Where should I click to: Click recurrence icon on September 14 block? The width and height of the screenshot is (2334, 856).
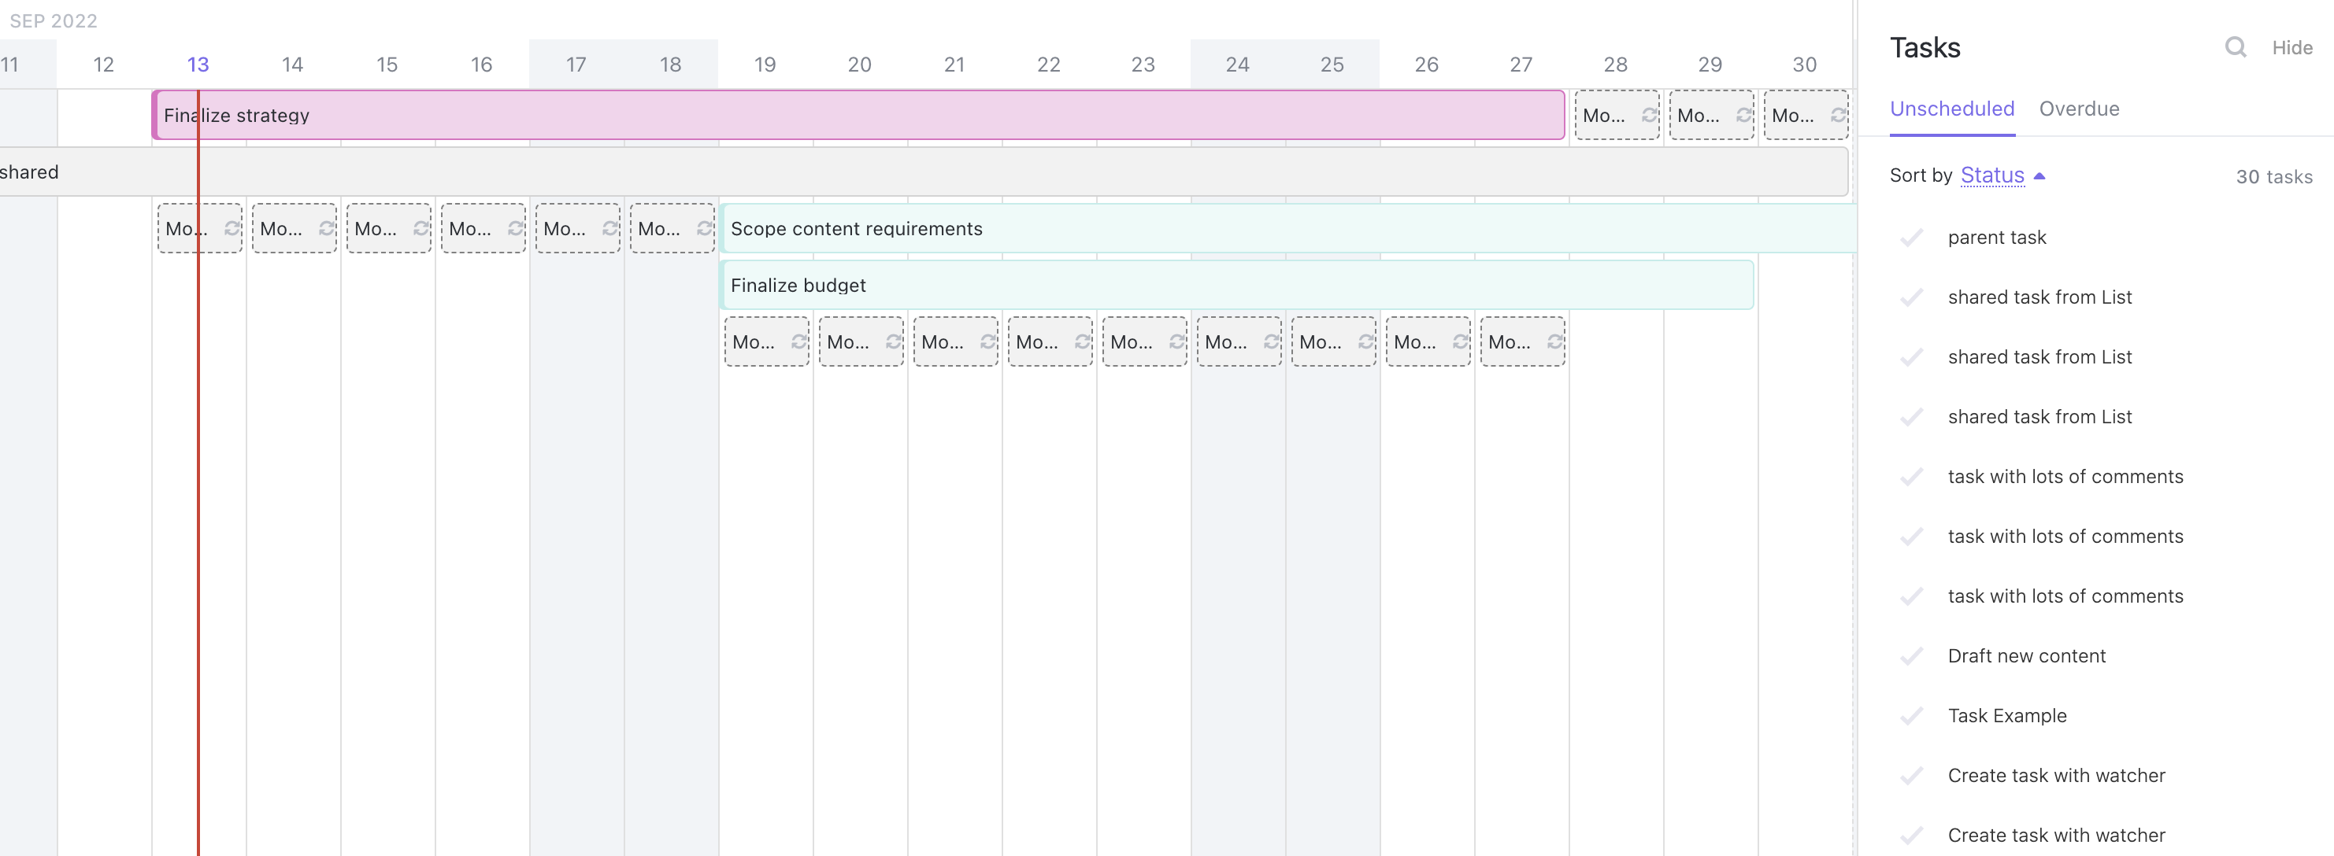(326, 228)
